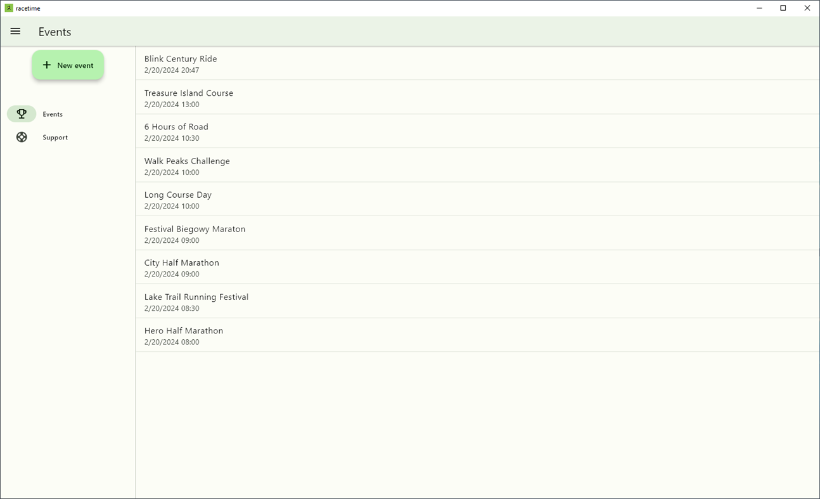Select the trophy Events icon in sidebar

22,113
